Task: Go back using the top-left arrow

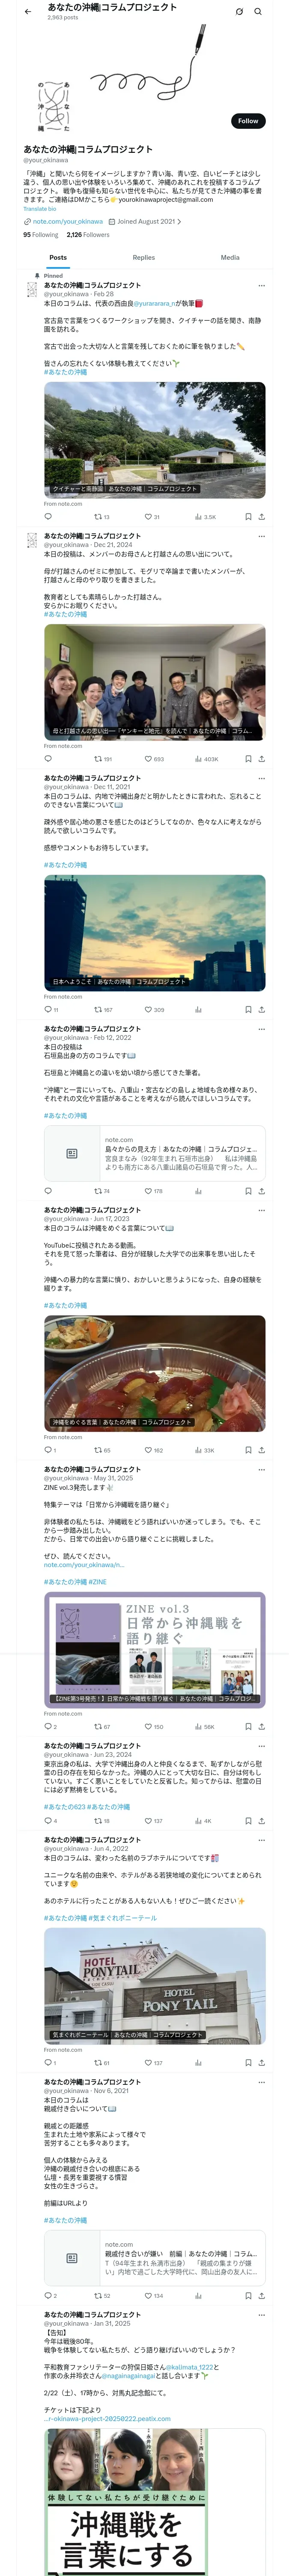Action: (28, 12)
